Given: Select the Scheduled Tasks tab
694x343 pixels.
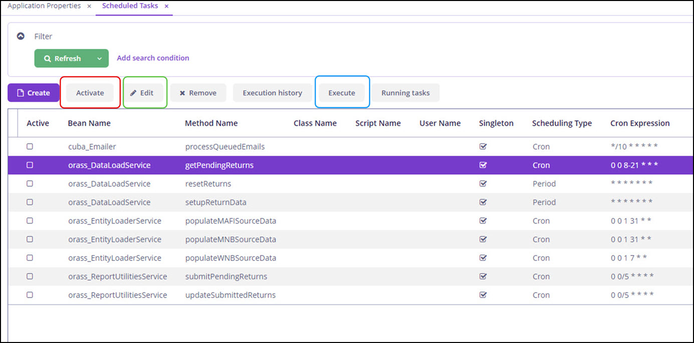Looking at the screenshot, I should (130, 6).
